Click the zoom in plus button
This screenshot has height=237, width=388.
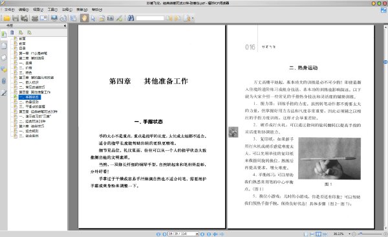(385, 234)
